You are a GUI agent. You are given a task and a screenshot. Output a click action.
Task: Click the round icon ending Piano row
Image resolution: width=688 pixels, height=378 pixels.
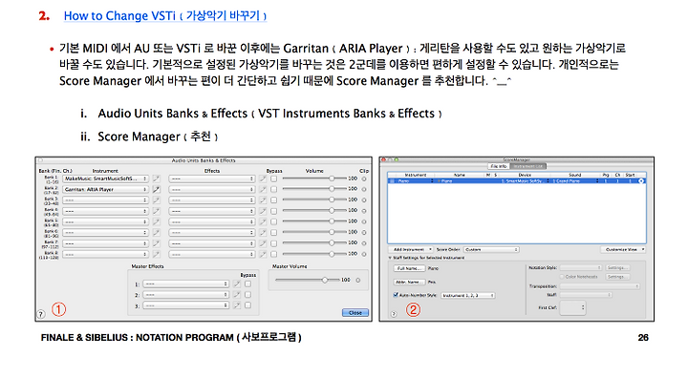tap(641, 181)
